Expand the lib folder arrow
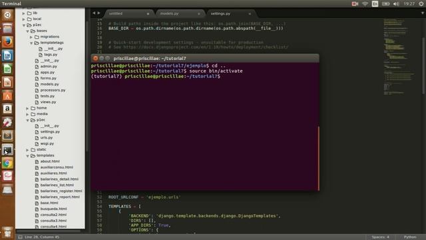 coord(24,13)
